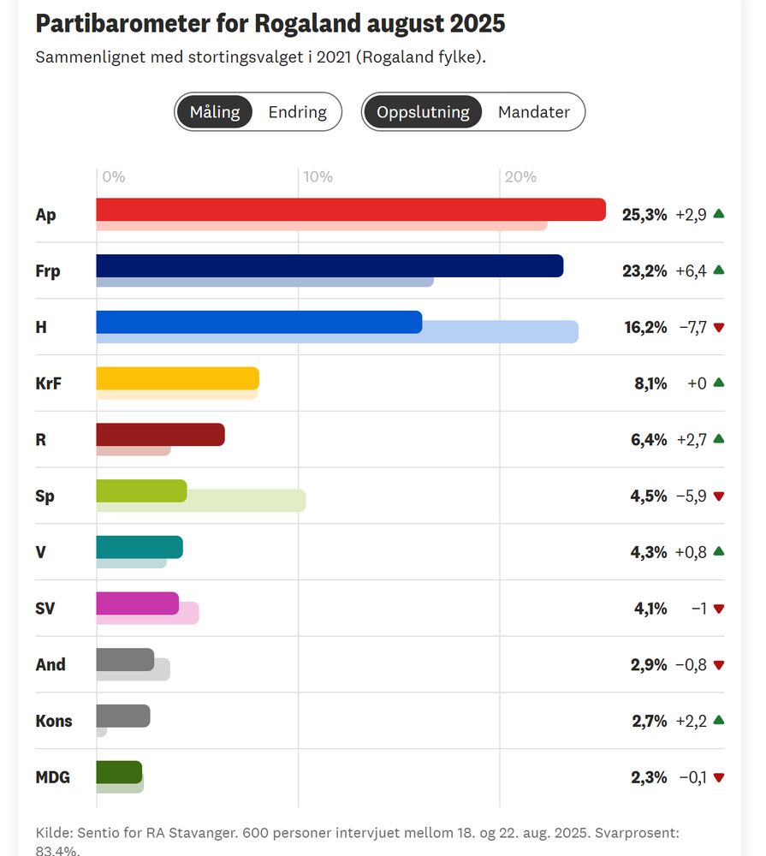The height and width of the screenshot is (856, 766).
Task: Click the red Ap result bar
Action: 342,206
